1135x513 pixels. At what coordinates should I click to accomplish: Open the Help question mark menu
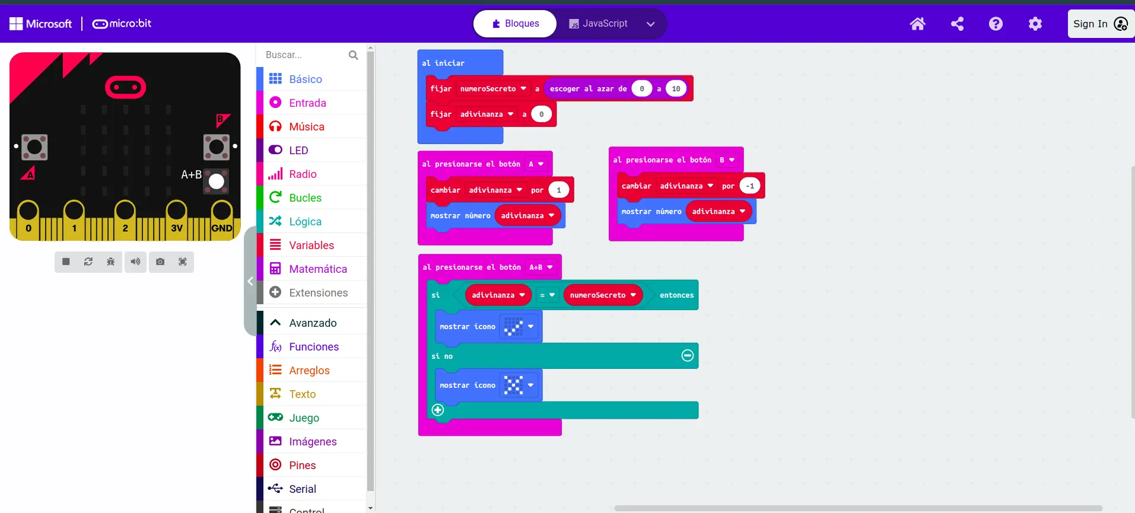coord(996,24)
